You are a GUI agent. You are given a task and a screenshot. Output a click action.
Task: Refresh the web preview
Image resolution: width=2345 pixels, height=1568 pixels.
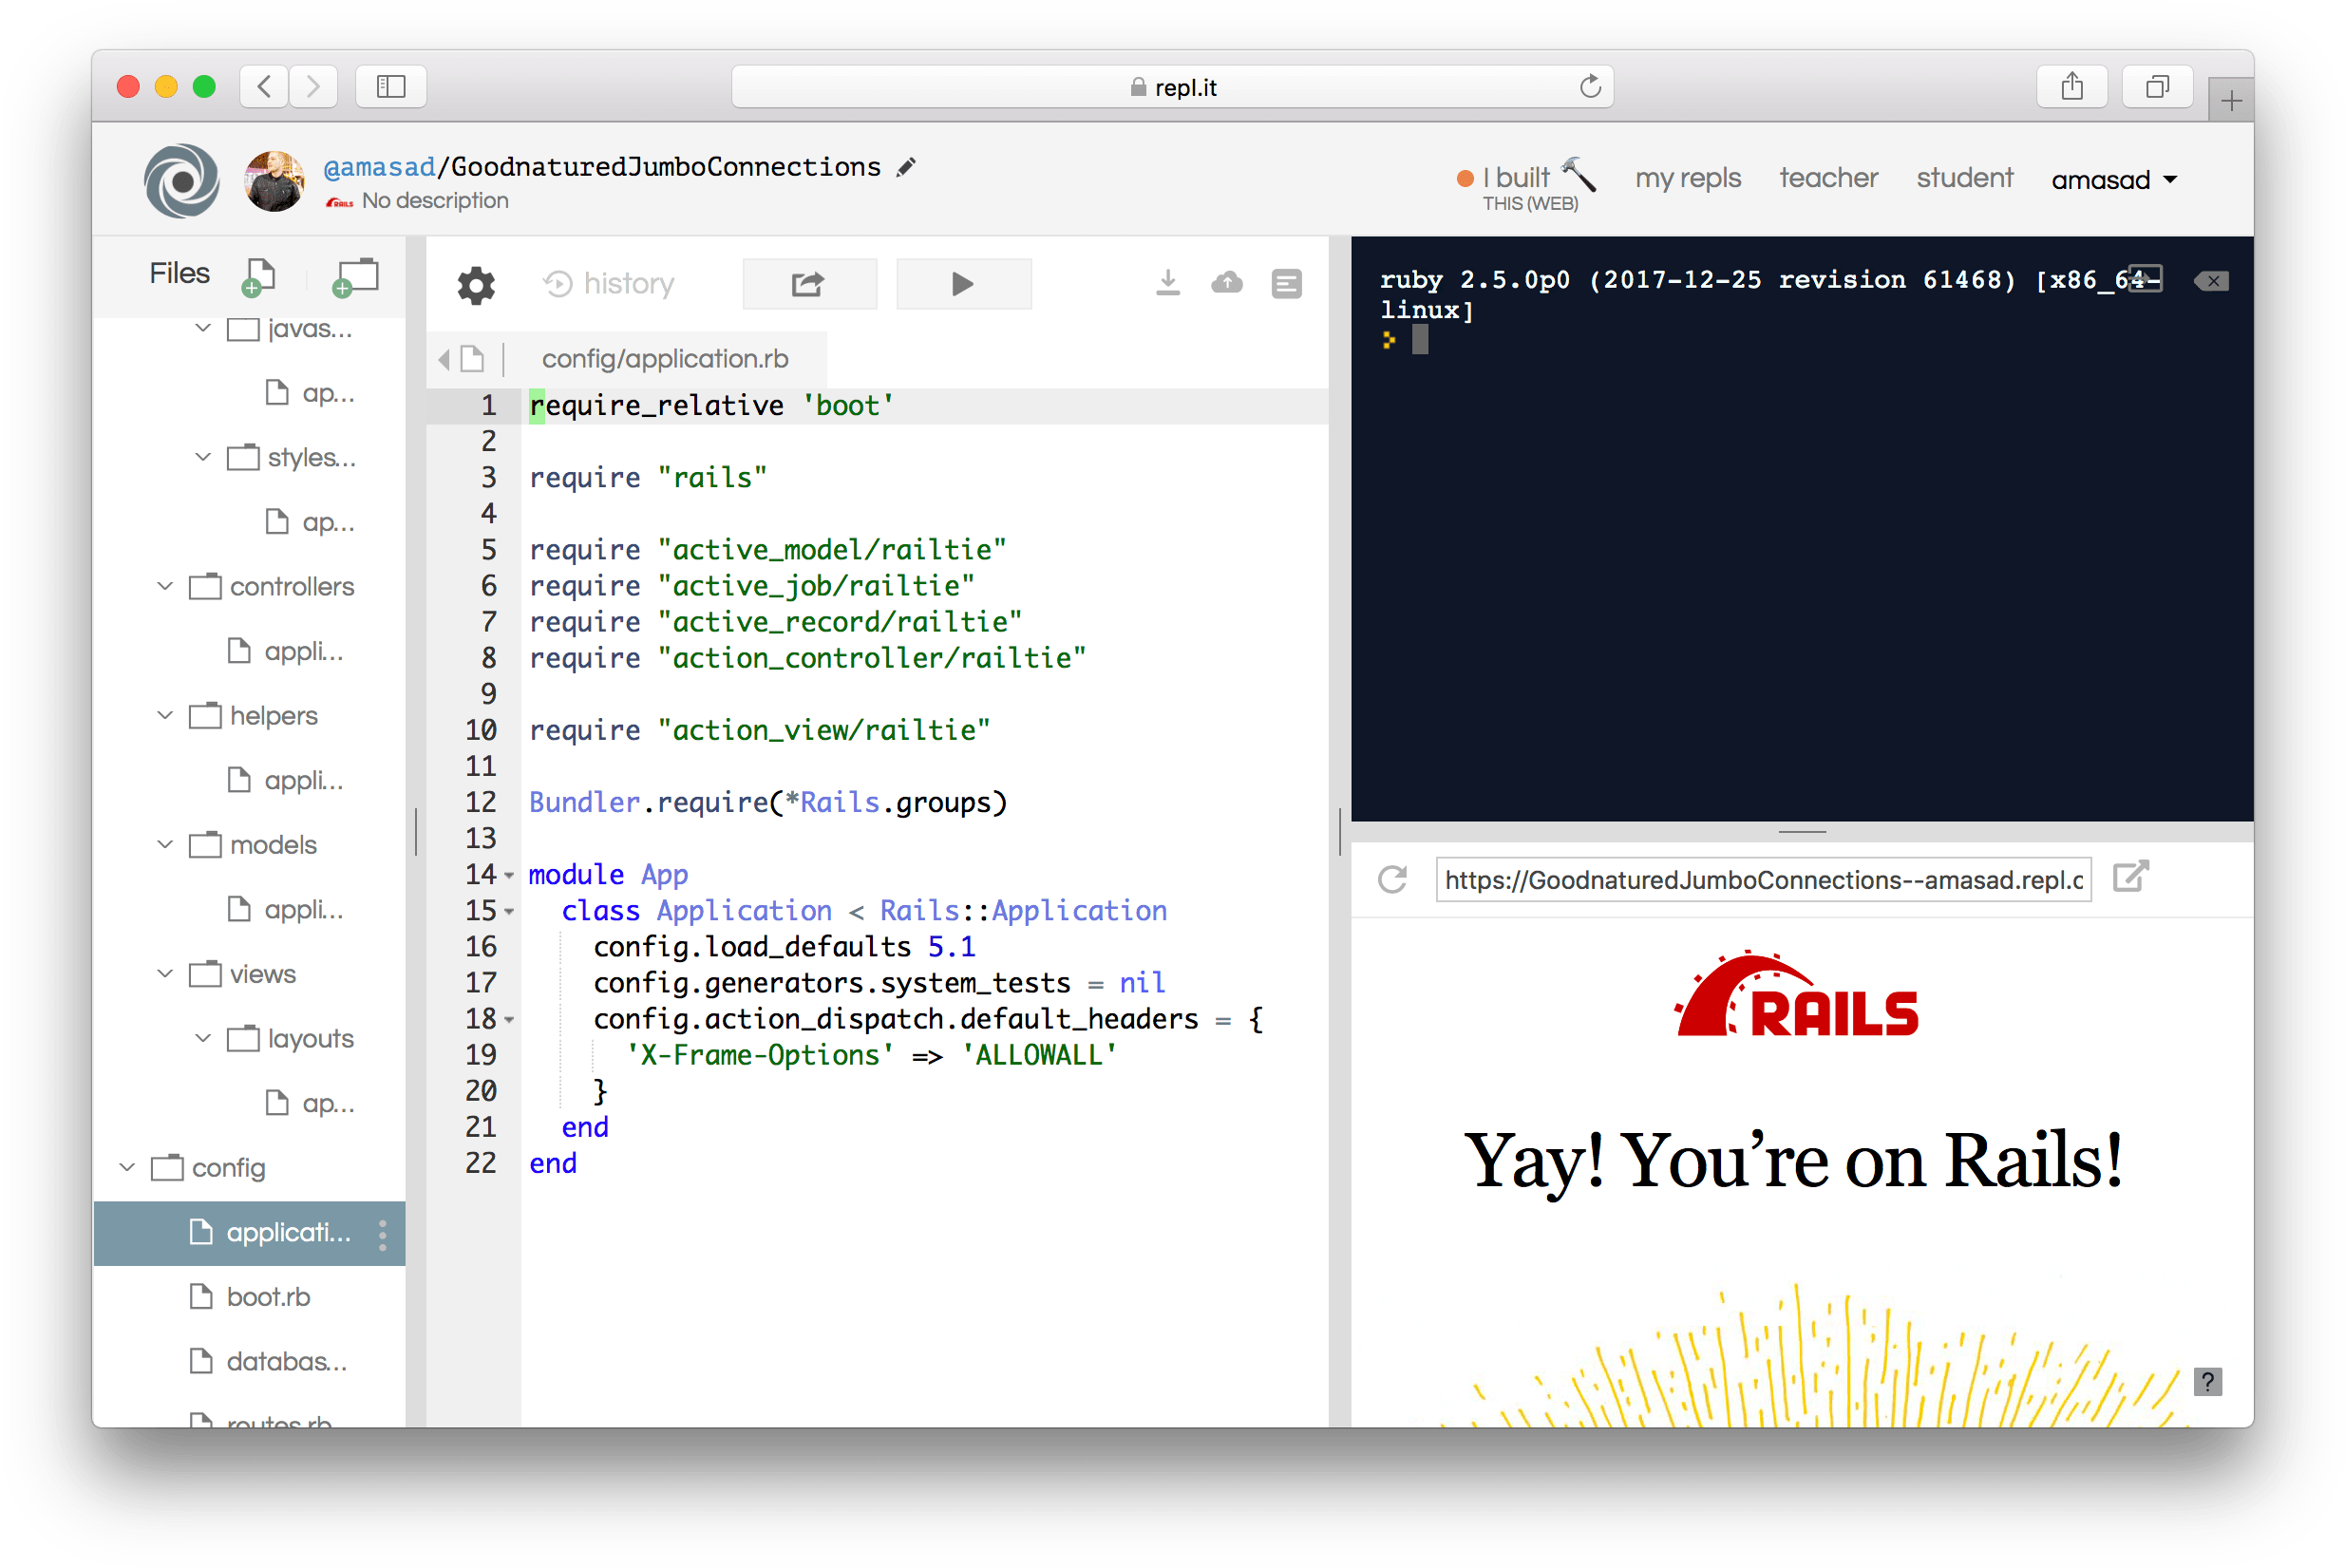pos(1392,879)
